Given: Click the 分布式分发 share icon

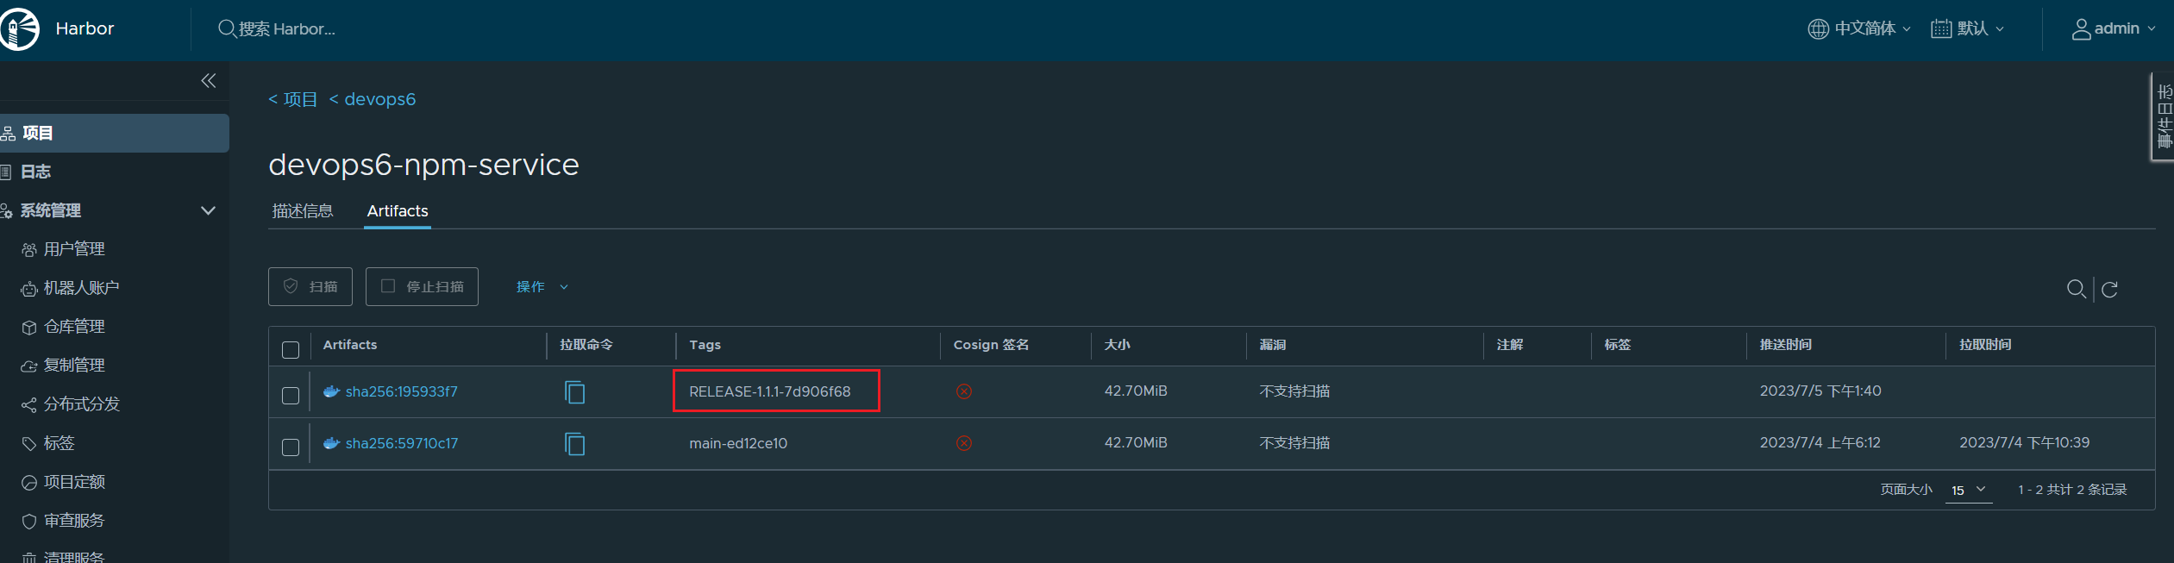Looking at the screenshot, I should [x=29, y=405].
